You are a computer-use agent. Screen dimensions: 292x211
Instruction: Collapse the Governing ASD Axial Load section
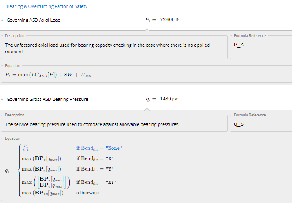click(3, 20)
